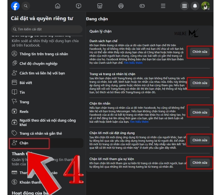
Task: Click Chặn lời mời cài đặt ứng dụng title
Action: coord(112,133)
